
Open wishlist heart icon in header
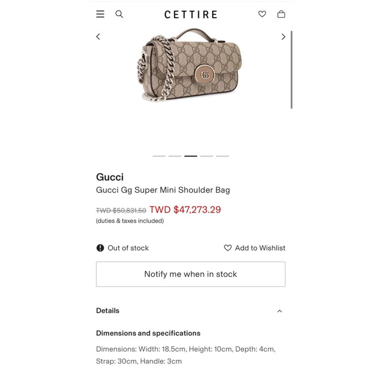pos(262,14)
